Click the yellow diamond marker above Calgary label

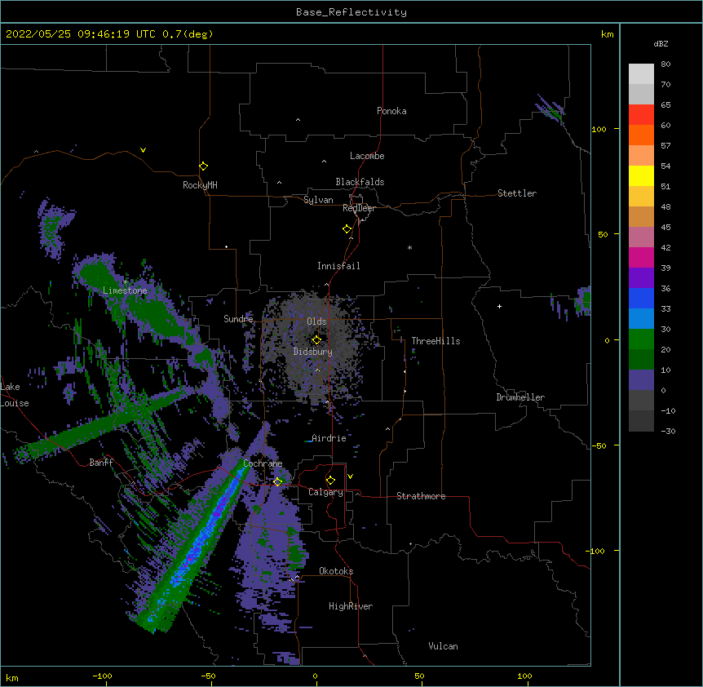(330, 481)
